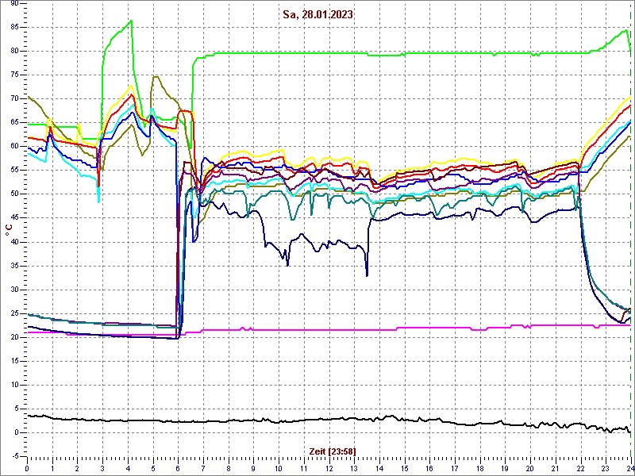Select the 60 value on temperature axis
The width and height of the screenshot is (635, 476).
(13, 147)
